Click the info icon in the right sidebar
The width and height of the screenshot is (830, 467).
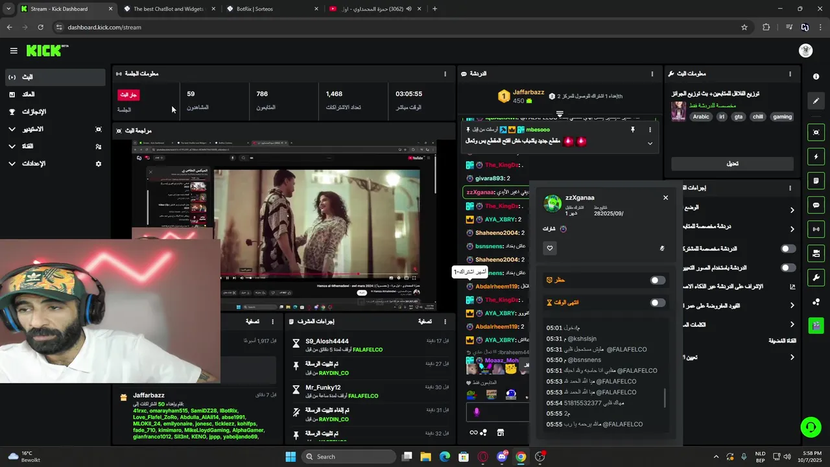point(816,77)
